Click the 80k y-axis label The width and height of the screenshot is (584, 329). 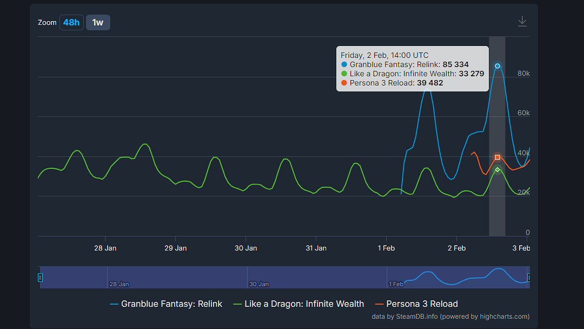(x=523, y=74)
